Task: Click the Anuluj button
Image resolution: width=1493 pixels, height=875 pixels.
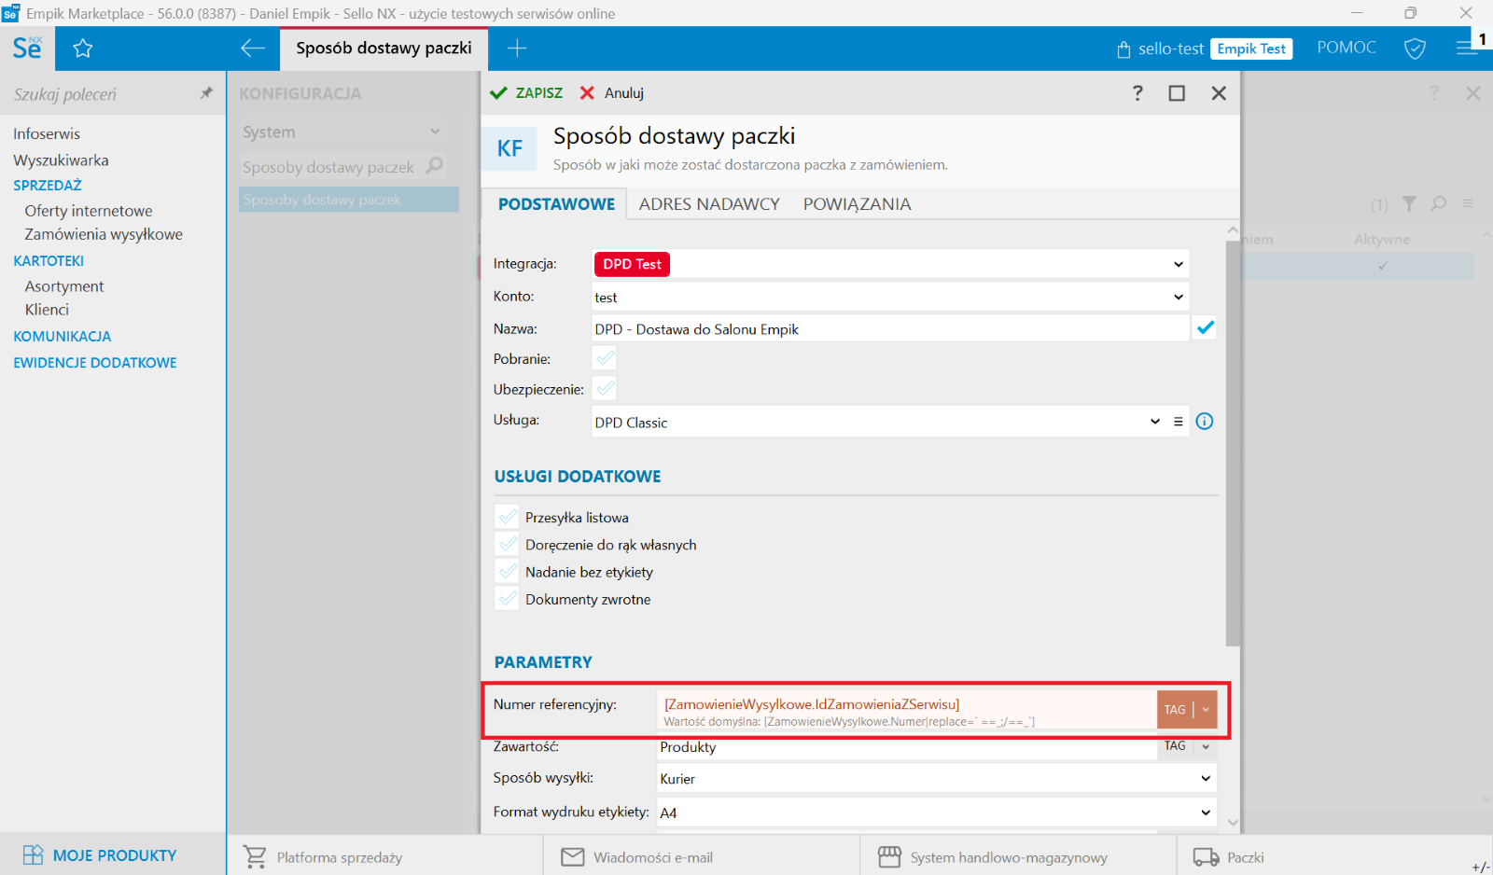Action: (613, 93)
